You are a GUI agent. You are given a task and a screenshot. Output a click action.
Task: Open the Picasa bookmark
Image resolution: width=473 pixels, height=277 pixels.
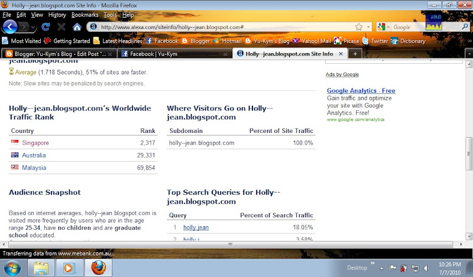click(x=346, y=41)
